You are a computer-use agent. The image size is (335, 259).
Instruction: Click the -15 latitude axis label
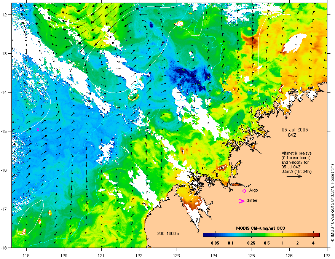pyautogui.click(x=4, y=131)
